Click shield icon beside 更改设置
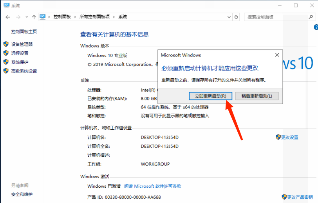318x203 pixels. (278, 137)
